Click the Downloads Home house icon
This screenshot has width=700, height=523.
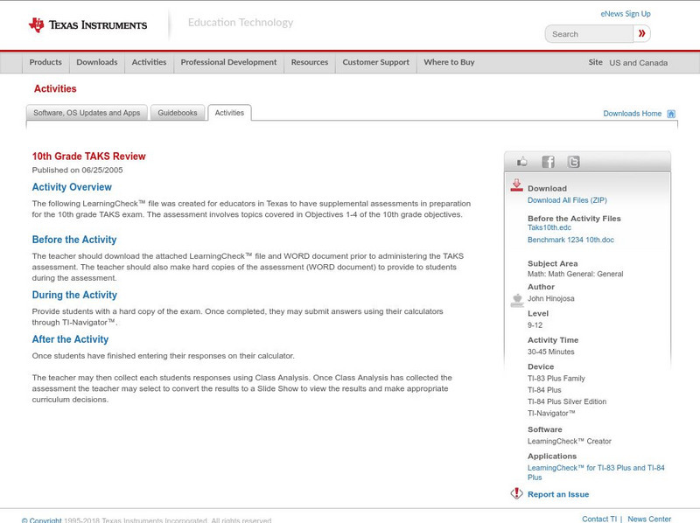coord(671,114)
